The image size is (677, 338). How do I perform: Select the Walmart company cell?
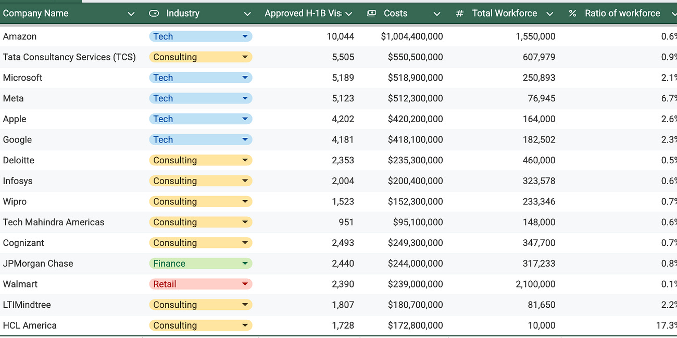pos(71,284)
